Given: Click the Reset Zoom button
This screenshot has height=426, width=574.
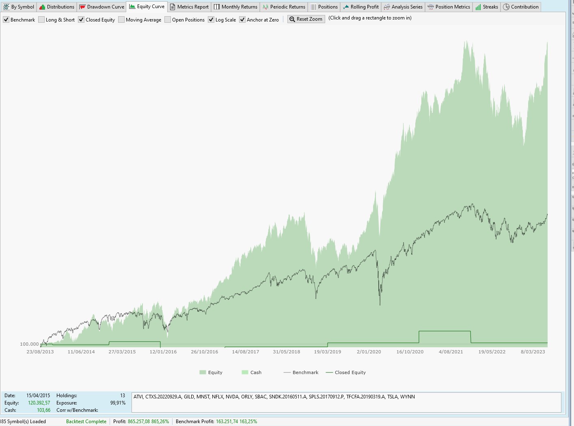Looking at the screenshot, I should [306, 19].
